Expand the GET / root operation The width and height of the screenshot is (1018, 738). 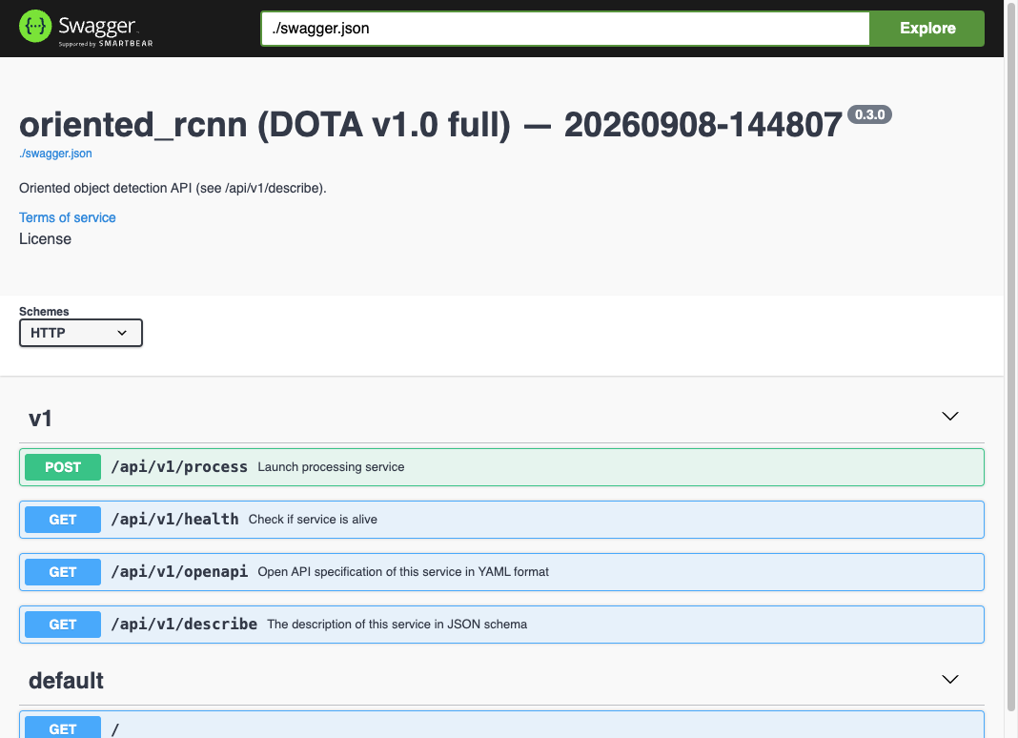coord(501,725)
